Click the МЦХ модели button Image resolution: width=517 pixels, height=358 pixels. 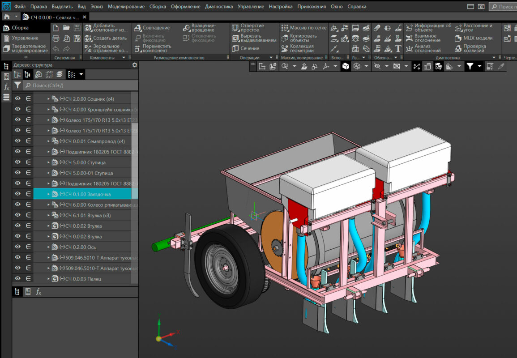474,38
